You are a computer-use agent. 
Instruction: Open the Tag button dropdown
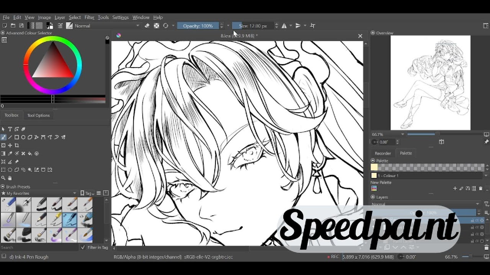pyautogui.click(x=87, y=193)
